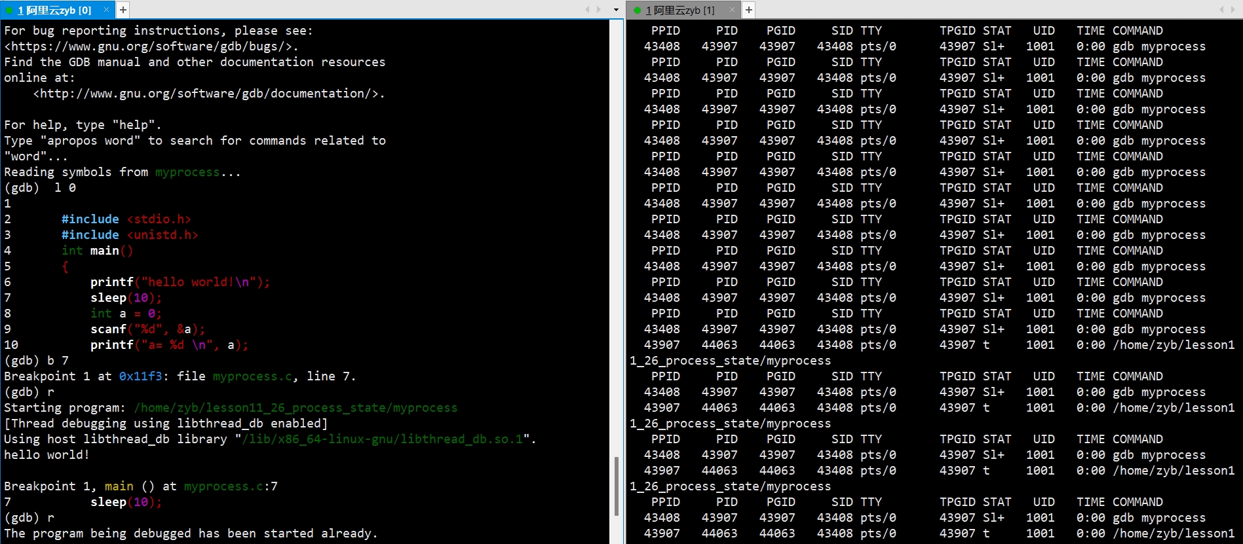Click left tab-scroll arrow in right pane
Screen dimensions: 1243x544
pos(1221,10)
